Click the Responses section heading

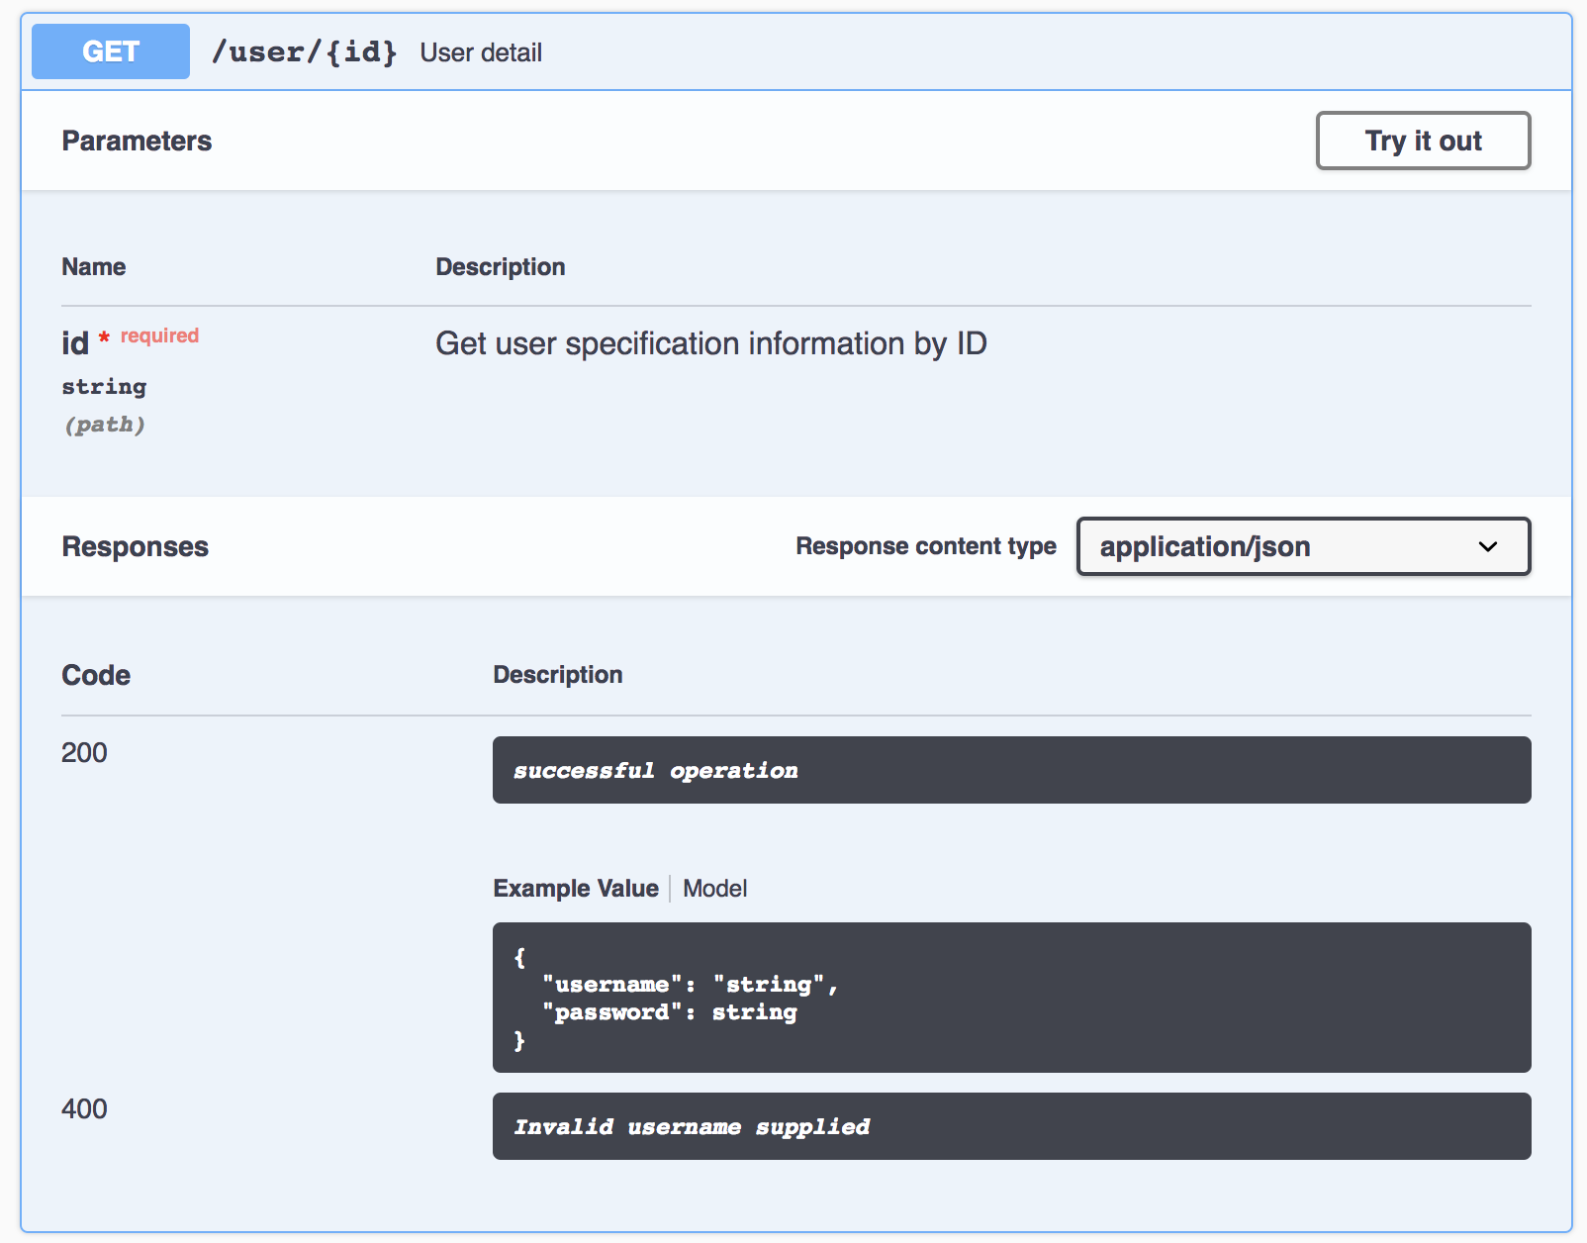coord(136,546)
